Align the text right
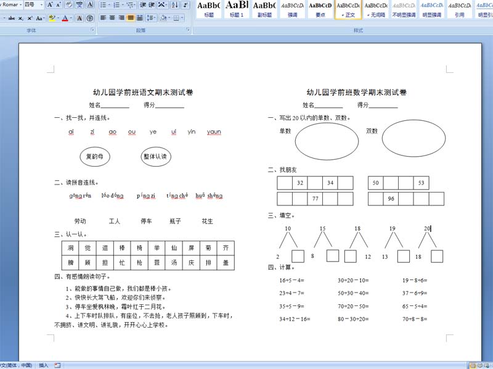This screenshot has height=369, width=493. coord(121,18)
